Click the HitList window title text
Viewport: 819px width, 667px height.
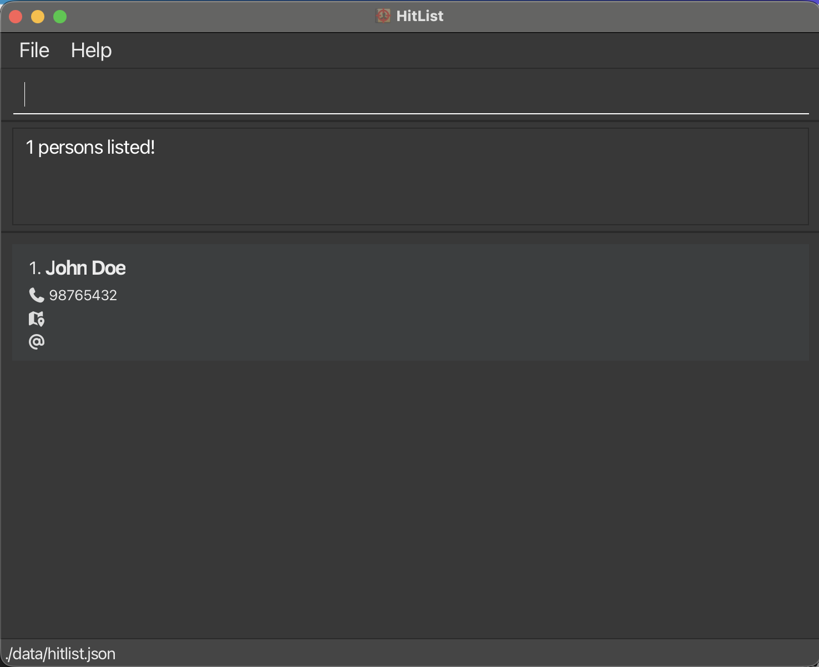[x=419, y=16]
